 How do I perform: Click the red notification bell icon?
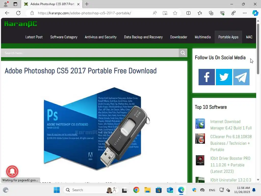(x=12, y=171)
